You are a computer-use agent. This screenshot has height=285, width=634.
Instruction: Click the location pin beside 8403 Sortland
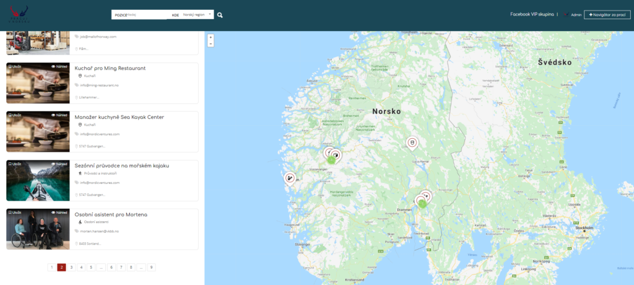pos(76,243)
